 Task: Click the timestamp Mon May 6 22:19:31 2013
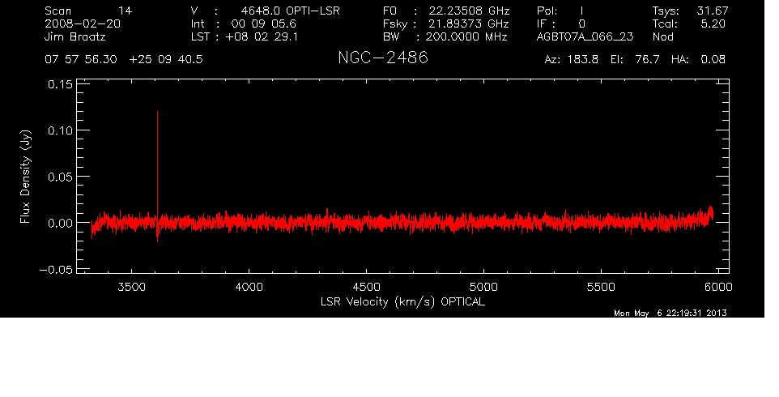click(670, 313)
